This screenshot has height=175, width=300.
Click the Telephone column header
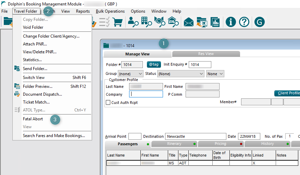(x=200, y=155)
